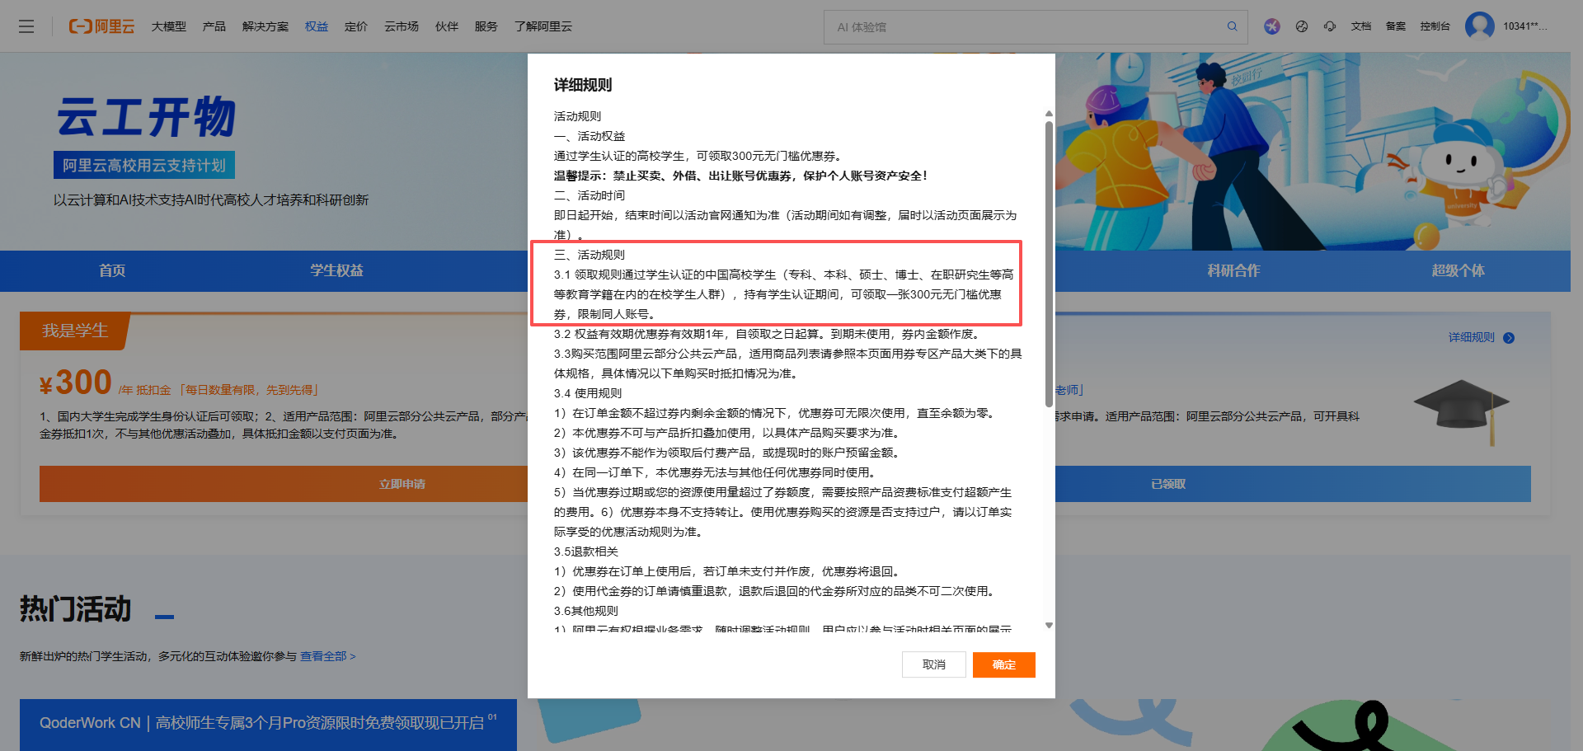
Task: Switch to the 首页 tab
Action: (x=112, y=270)
